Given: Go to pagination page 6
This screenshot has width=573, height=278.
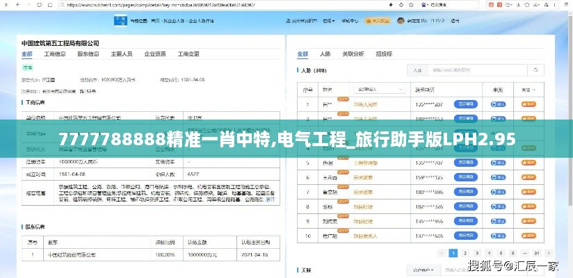Looking at the screenshot, I should (x=513, y=253).
